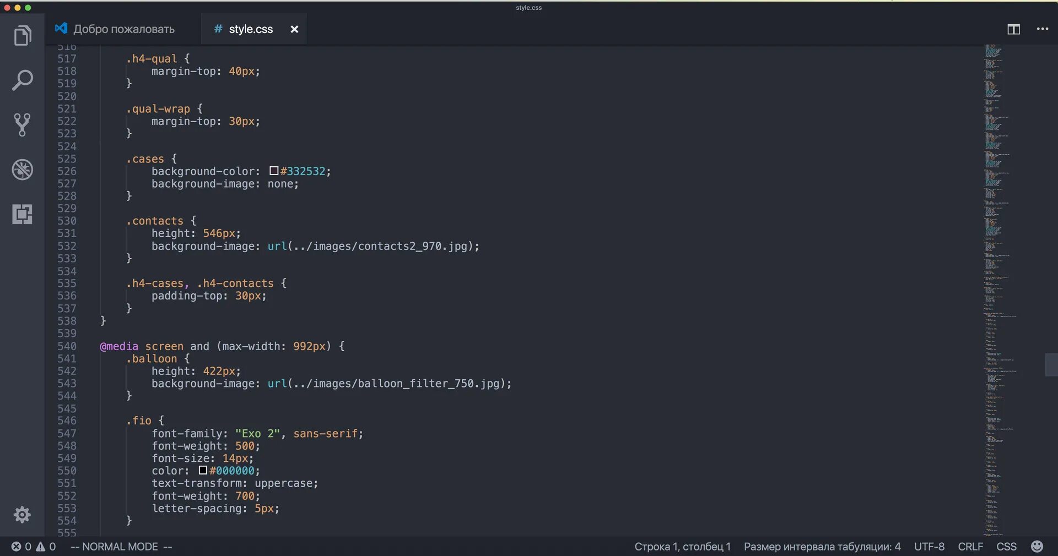
Task: Open the Source Control sidebar icon
Action: (x=21, y=125)
